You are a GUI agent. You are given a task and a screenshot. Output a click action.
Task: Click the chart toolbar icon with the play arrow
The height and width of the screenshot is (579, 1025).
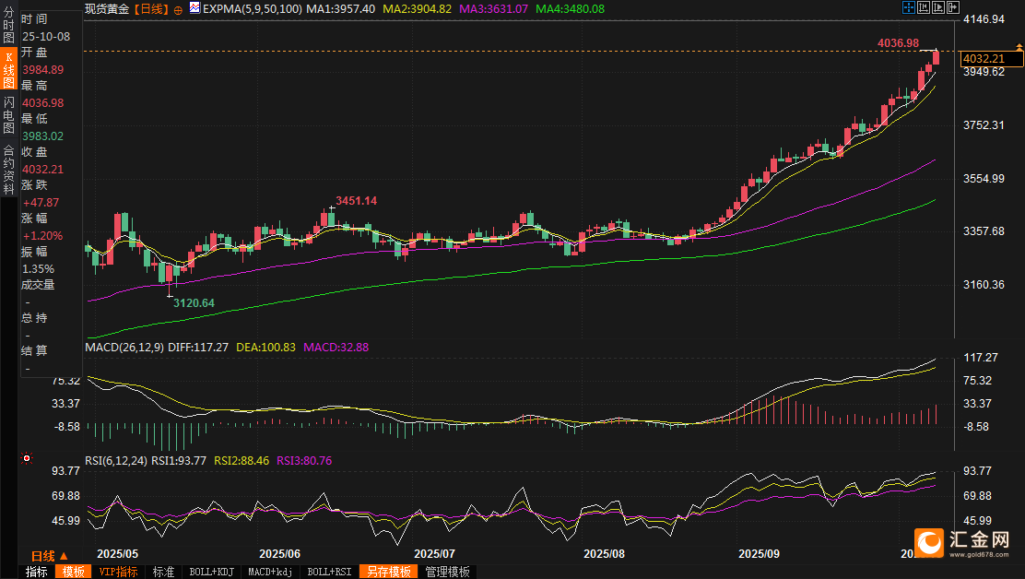(x=938, y=7)
